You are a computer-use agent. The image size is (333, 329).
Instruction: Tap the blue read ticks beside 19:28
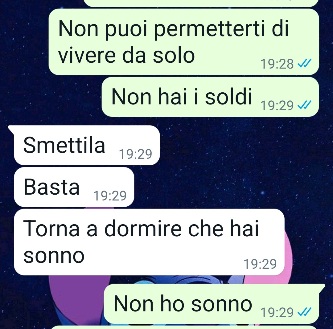304,63
